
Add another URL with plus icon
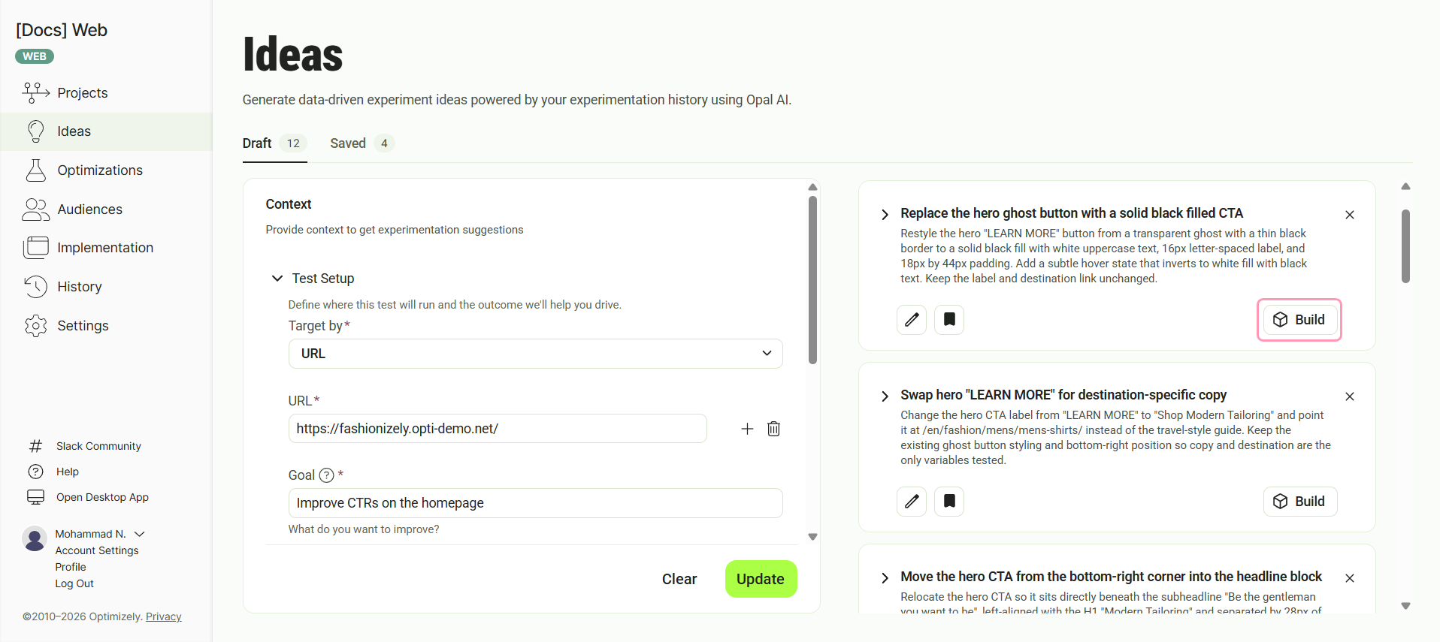(x=747, y=429)
